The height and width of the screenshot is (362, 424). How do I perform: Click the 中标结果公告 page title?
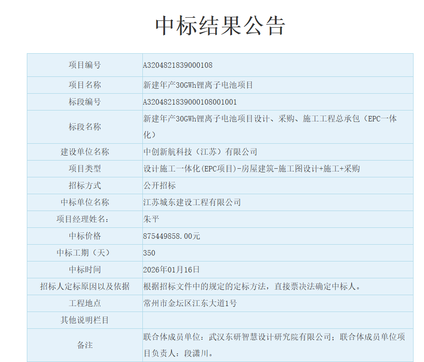[220, 25]
